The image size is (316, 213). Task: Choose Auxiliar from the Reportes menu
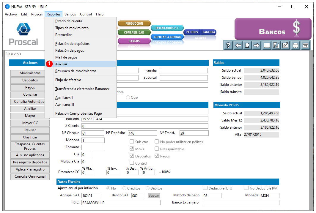(61, 64)
